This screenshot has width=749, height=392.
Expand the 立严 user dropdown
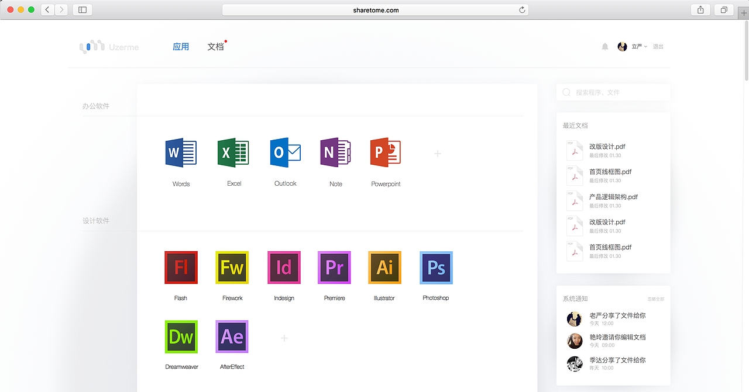pos(639,47)
